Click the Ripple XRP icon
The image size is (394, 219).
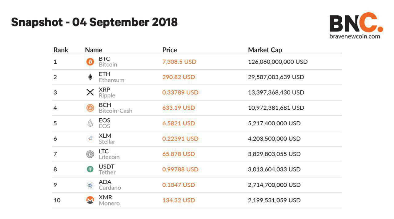click(90, 92)
